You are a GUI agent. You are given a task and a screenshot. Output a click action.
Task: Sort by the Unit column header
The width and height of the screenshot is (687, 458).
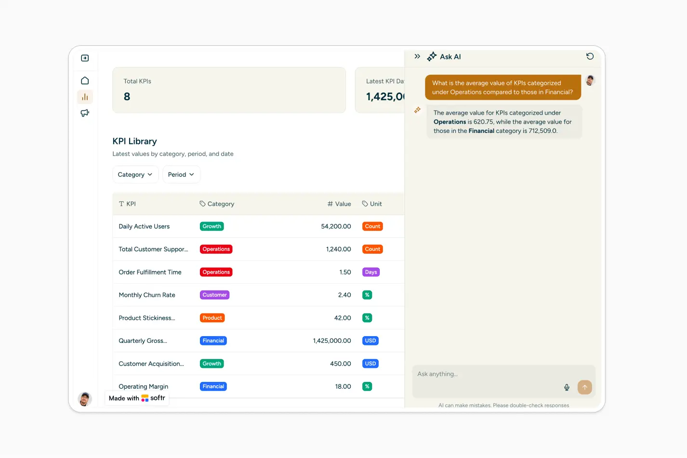pos(372,204)
